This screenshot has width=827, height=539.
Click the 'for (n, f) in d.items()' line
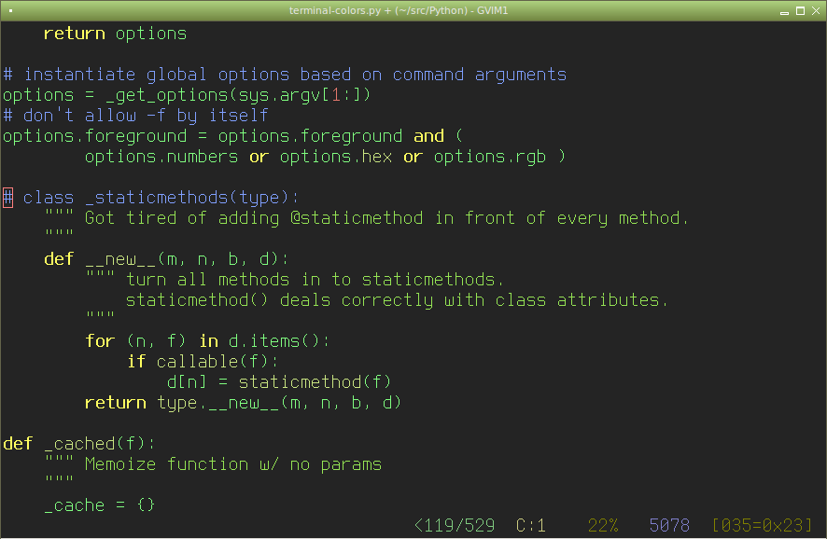point(208,341)
